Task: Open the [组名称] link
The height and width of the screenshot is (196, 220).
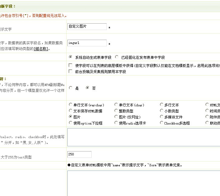Action: (x=41, y=49)
